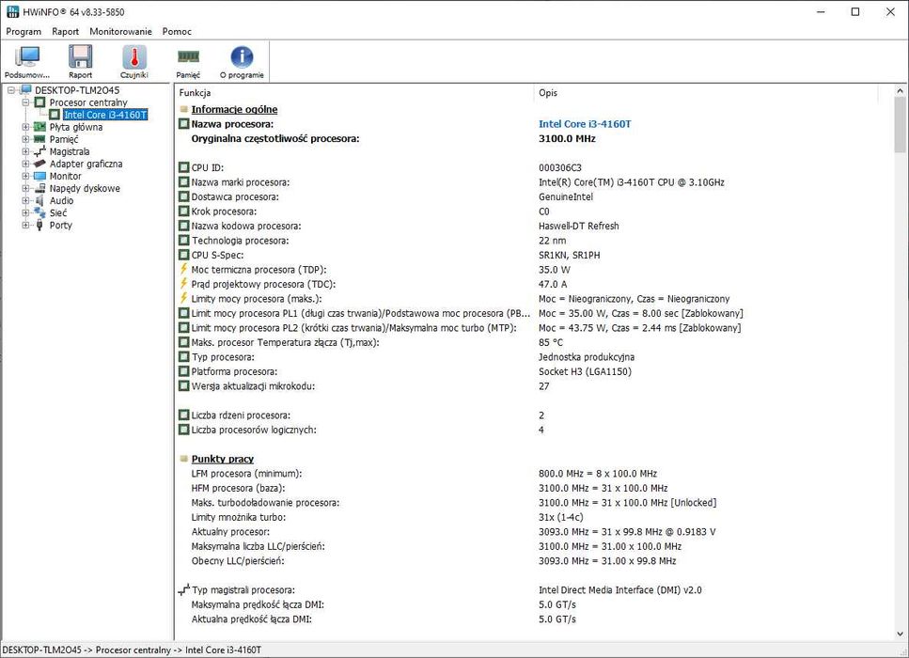Expand the Magistrala tree node
Screen dimensions: 909x658
(x=25, y=151)
